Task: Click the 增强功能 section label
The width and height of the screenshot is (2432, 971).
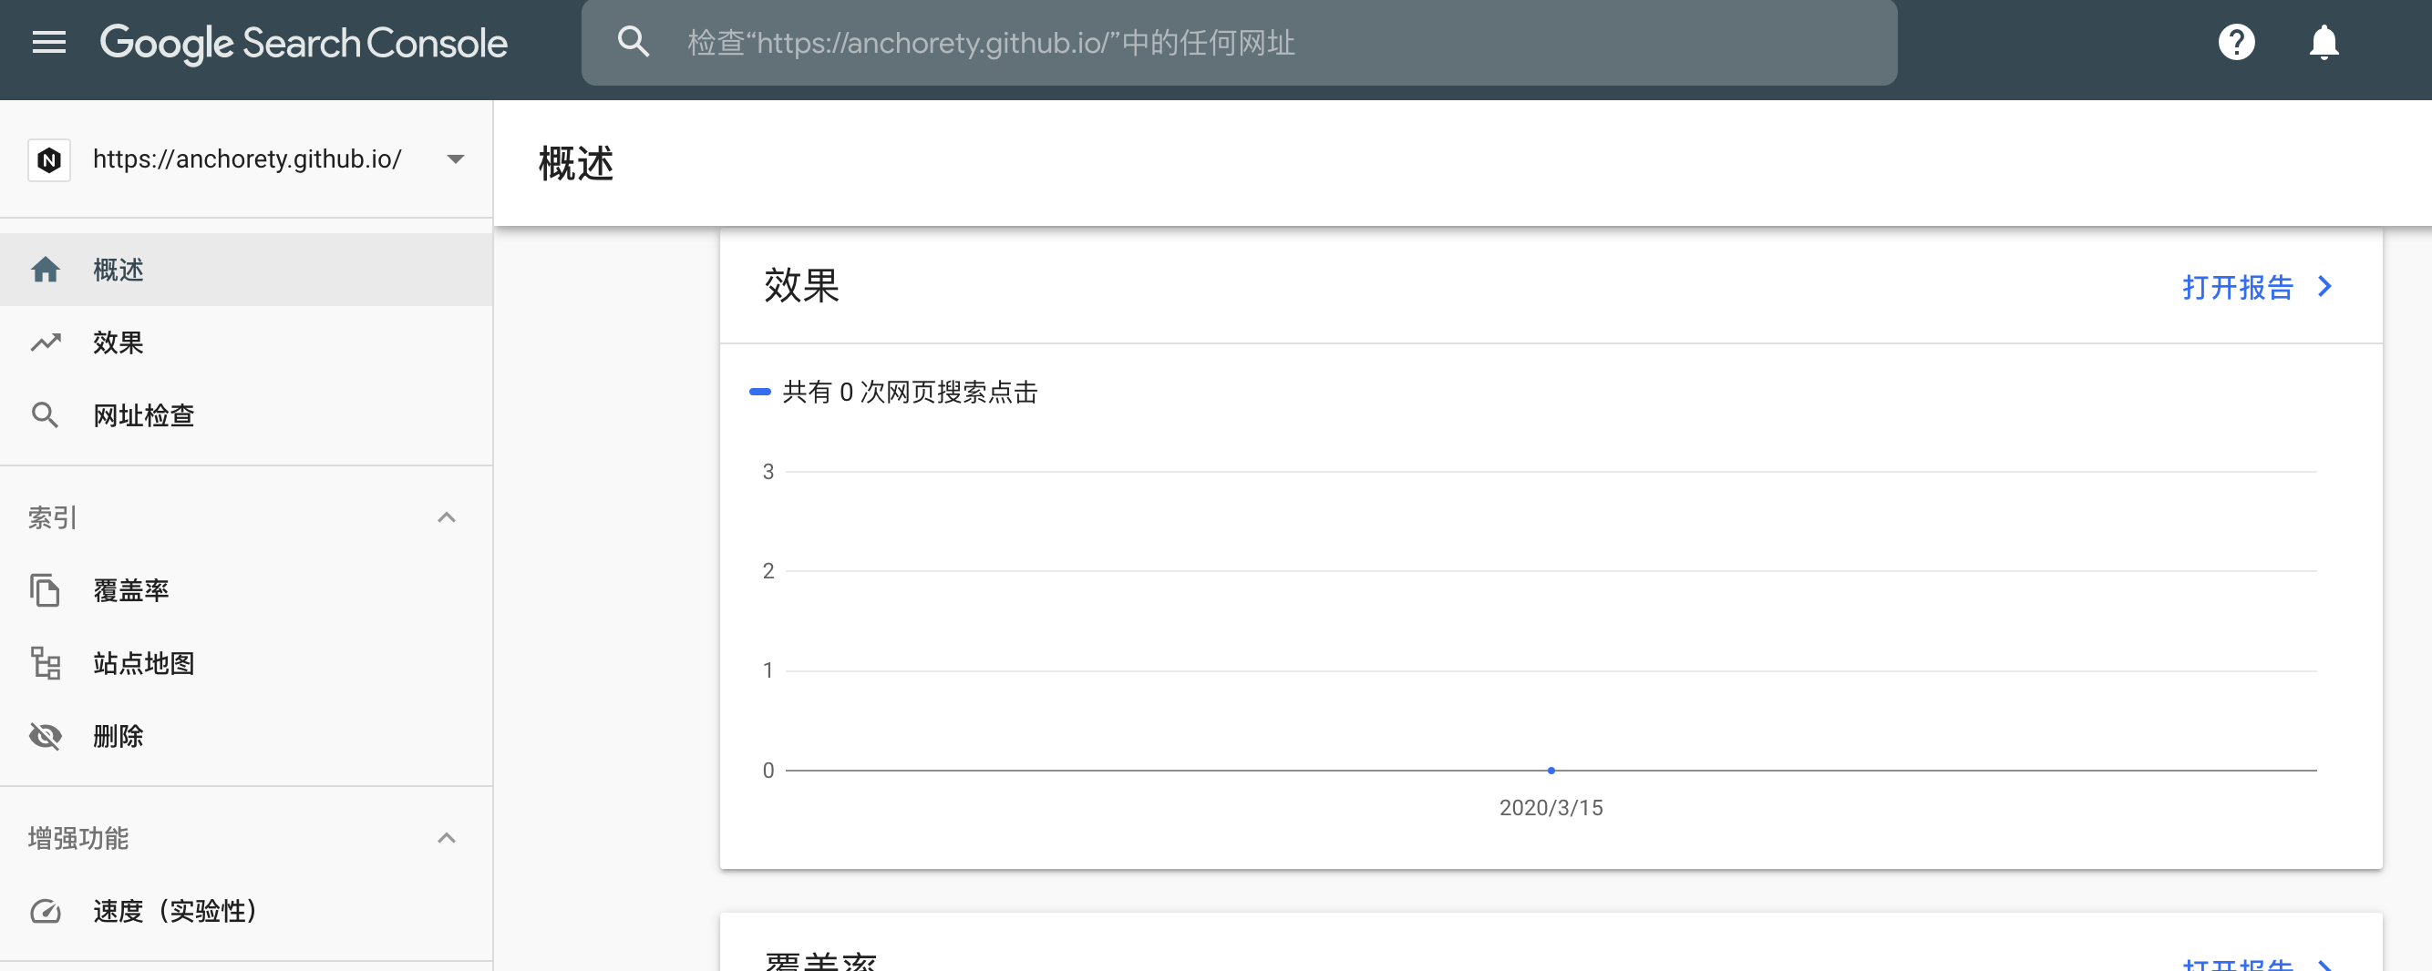Action: 78,838
